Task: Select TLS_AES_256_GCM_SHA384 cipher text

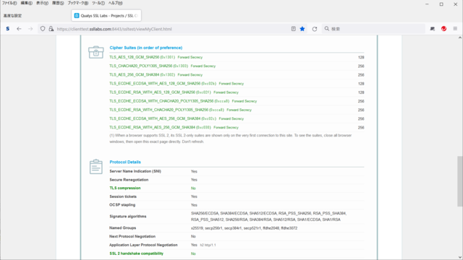Action: (x=134, y=74)
